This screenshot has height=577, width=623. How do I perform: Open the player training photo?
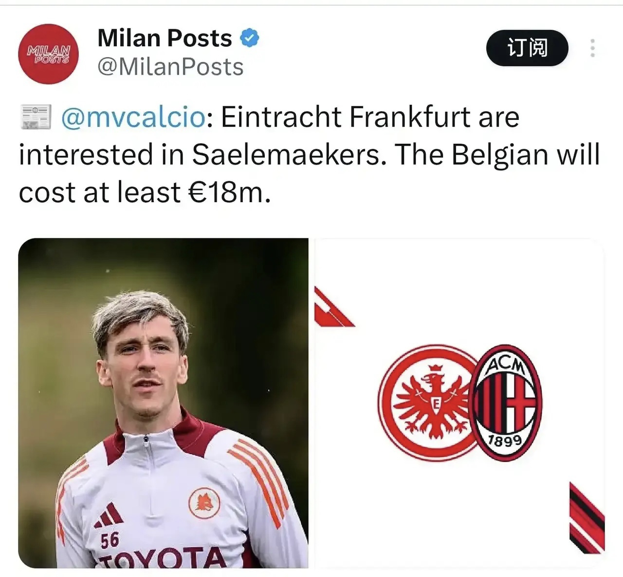click(163, 403)
